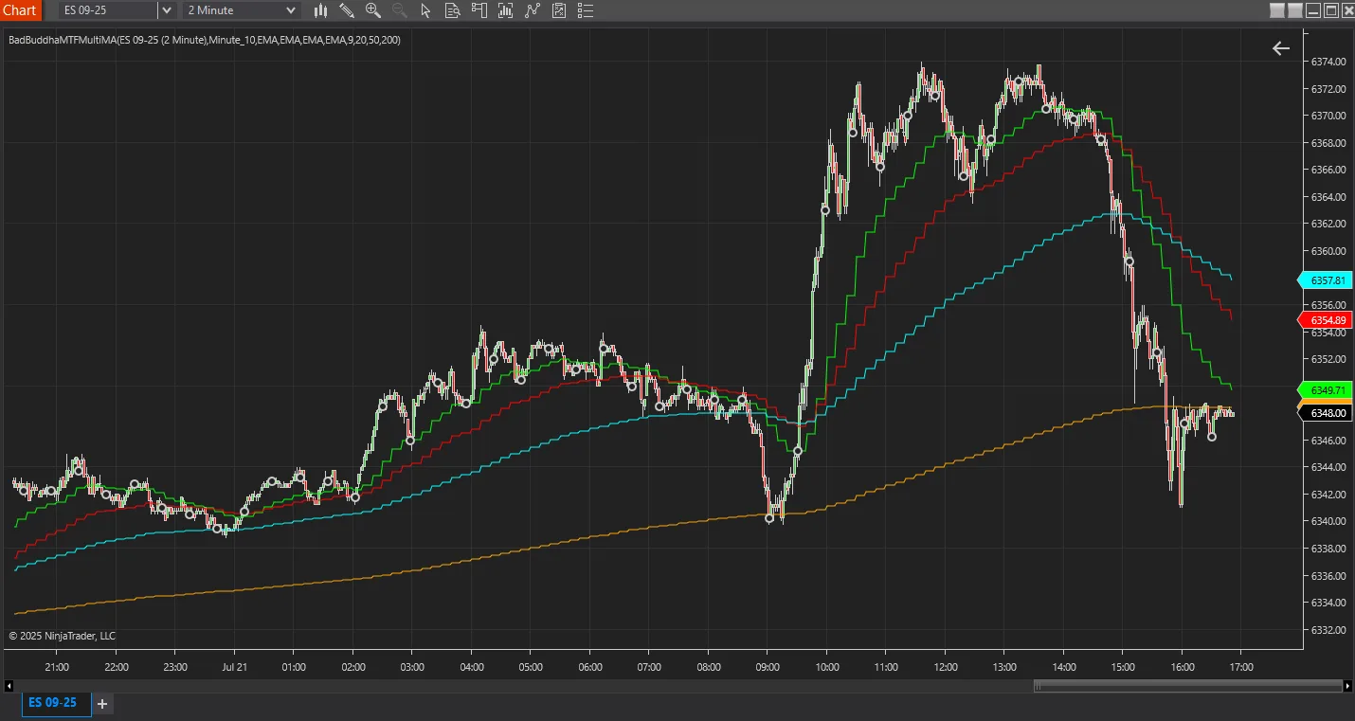The height and width of the screenshot is (721, 1355).
Task: Click the green 6349.71 price marker
Action: click(x=1325, y=390)
